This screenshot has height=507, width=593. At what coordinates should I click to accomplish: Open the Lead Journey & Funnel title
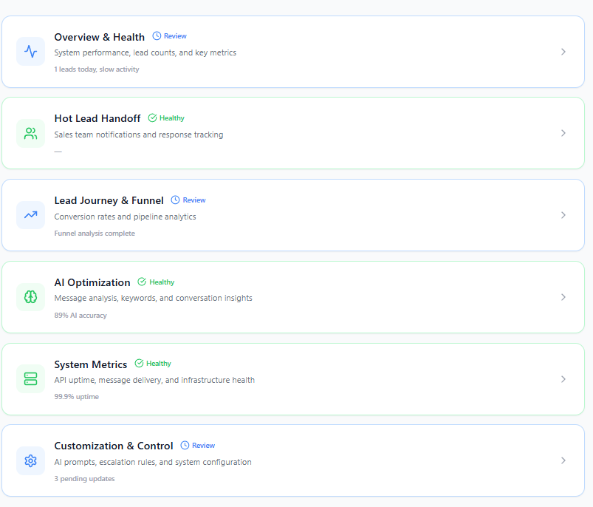coord(109,200)
